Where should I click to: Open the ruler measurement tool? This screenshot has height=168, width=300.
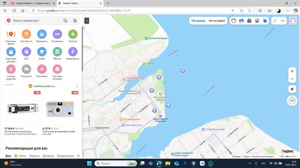pos(275,21)
